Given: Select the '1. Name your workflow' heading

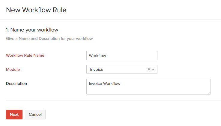Looking at the screenshot, I should coord(32,30).
